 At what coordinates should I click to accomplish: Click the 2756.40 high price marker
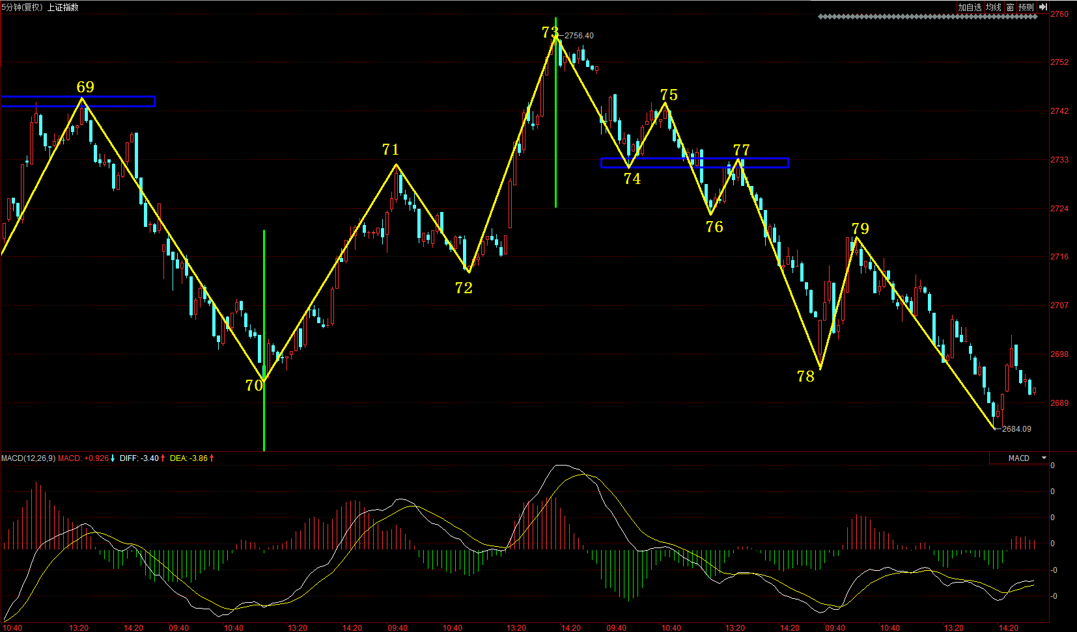[579, 36]
